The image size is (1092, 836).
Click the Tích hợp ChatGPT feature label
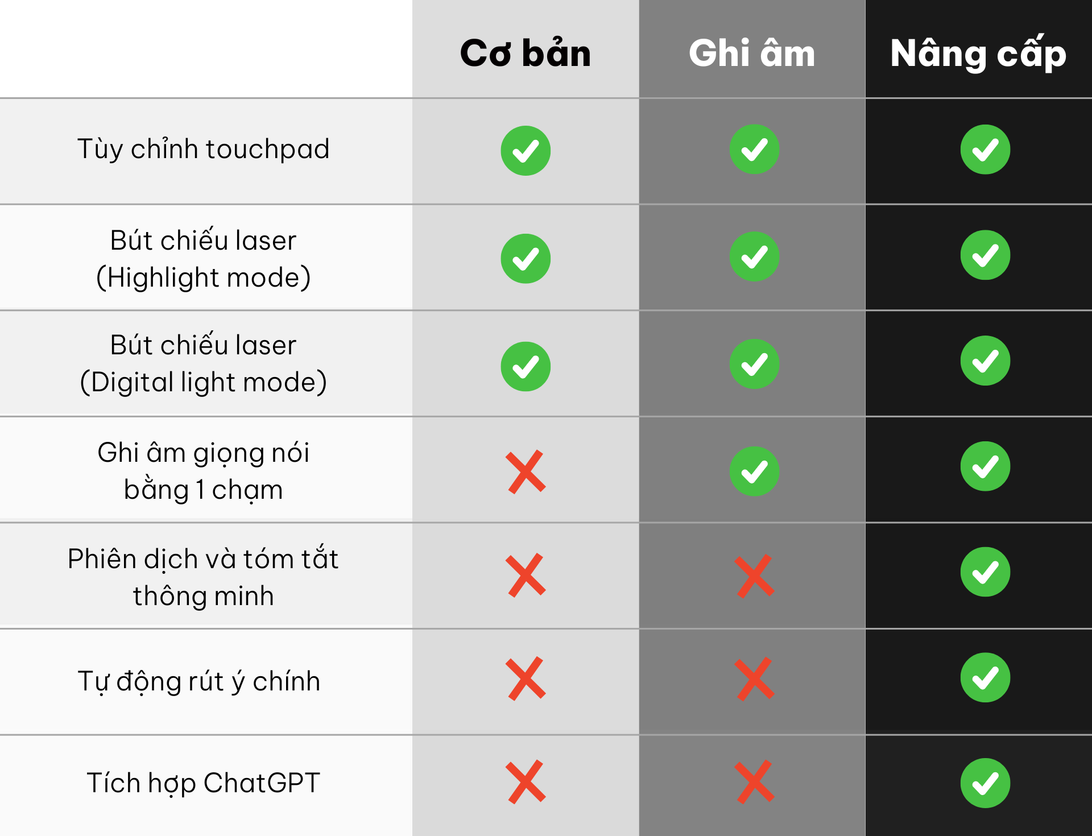tap(204, 783)
